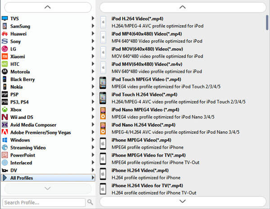Click the TVS monitor icon
Screen dimensions: 270x209
(4, 18)
